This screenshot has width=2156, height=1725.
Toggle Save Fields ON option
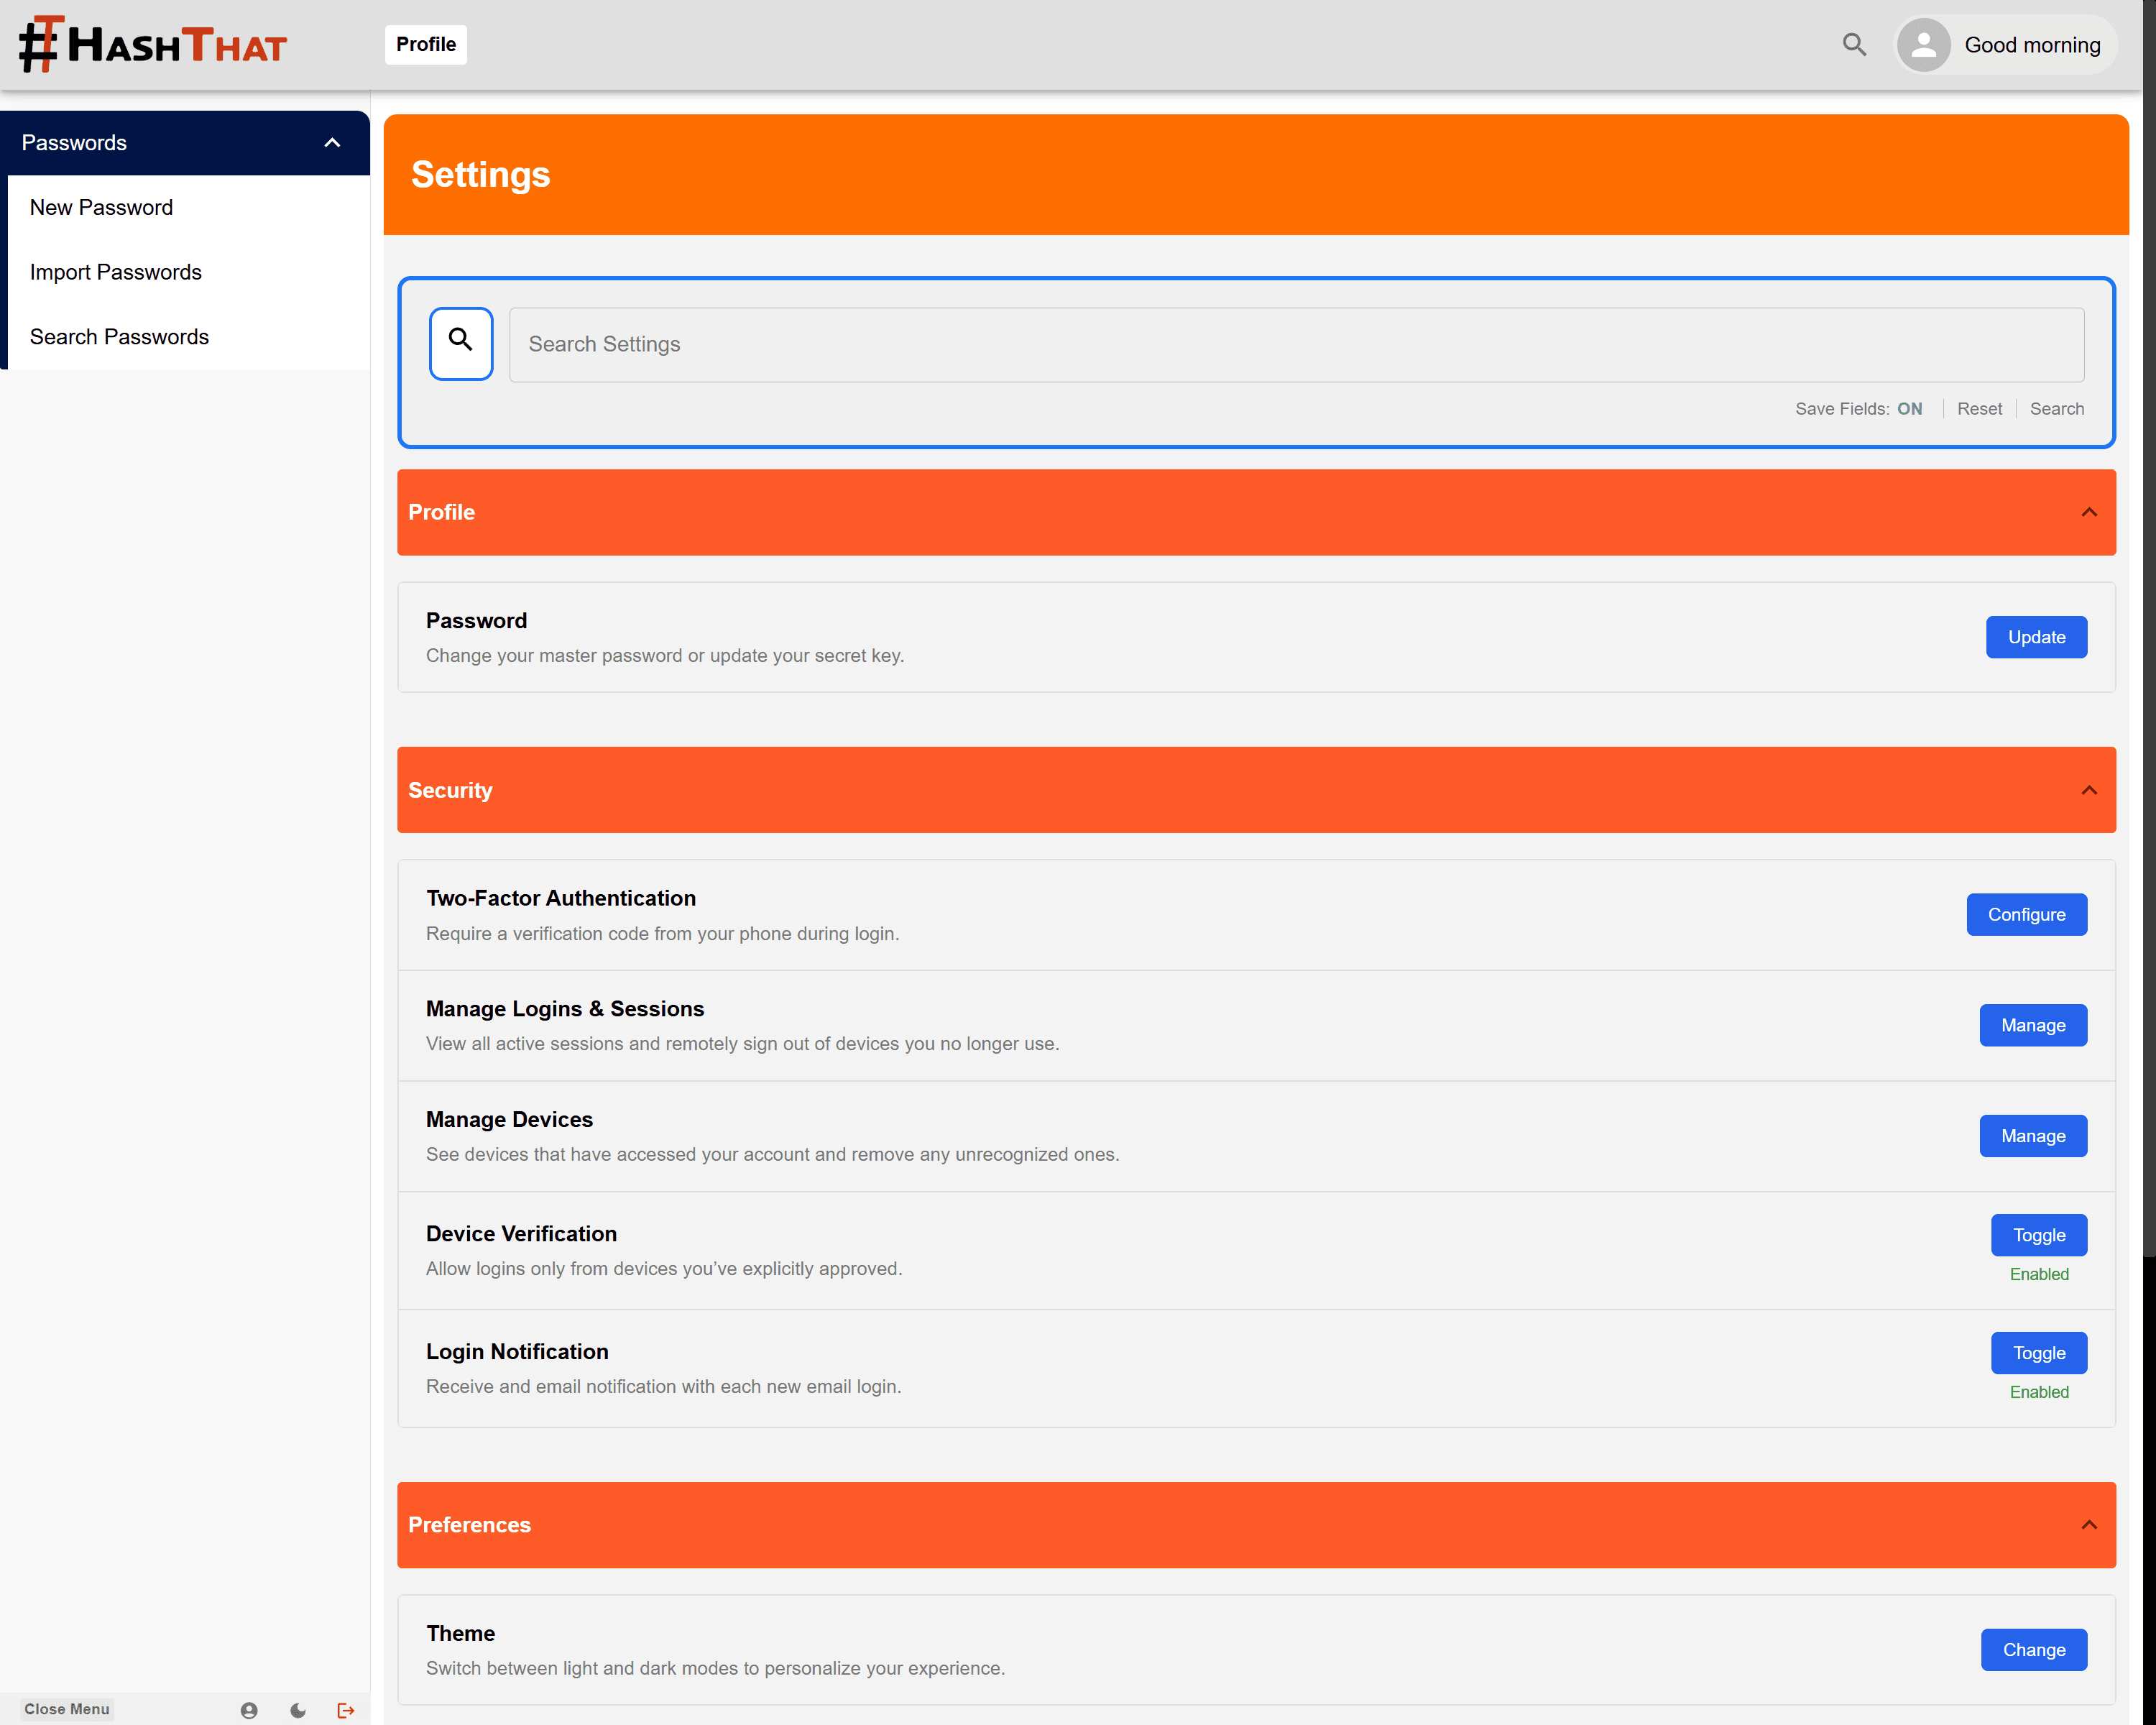coord(1908,409)
